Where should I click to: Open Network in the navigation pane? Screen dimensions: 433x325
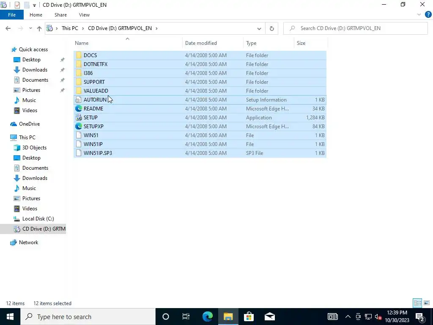[28, 242]
